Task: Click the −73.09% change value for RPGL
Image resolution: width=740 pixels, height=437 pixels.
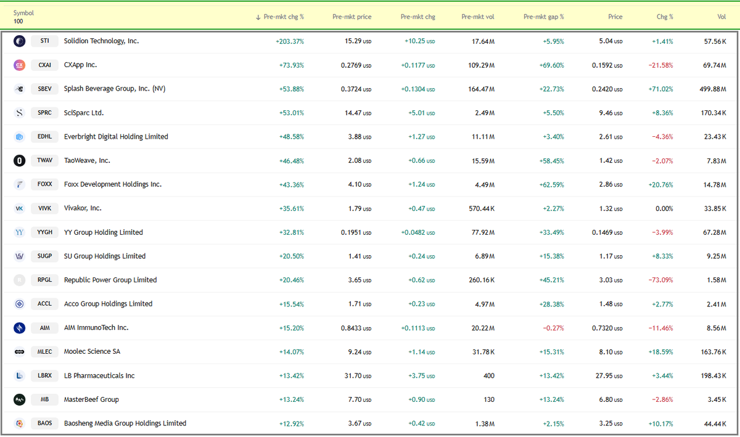Action: pos(660,280)
